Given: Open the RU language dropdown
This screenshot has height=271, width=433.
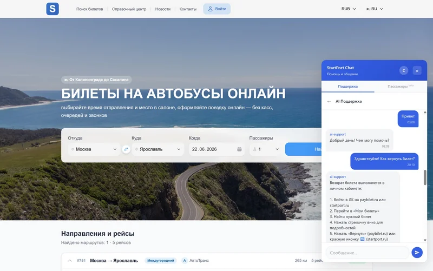Looking at the screenshot, I should [x=375, y=9].
